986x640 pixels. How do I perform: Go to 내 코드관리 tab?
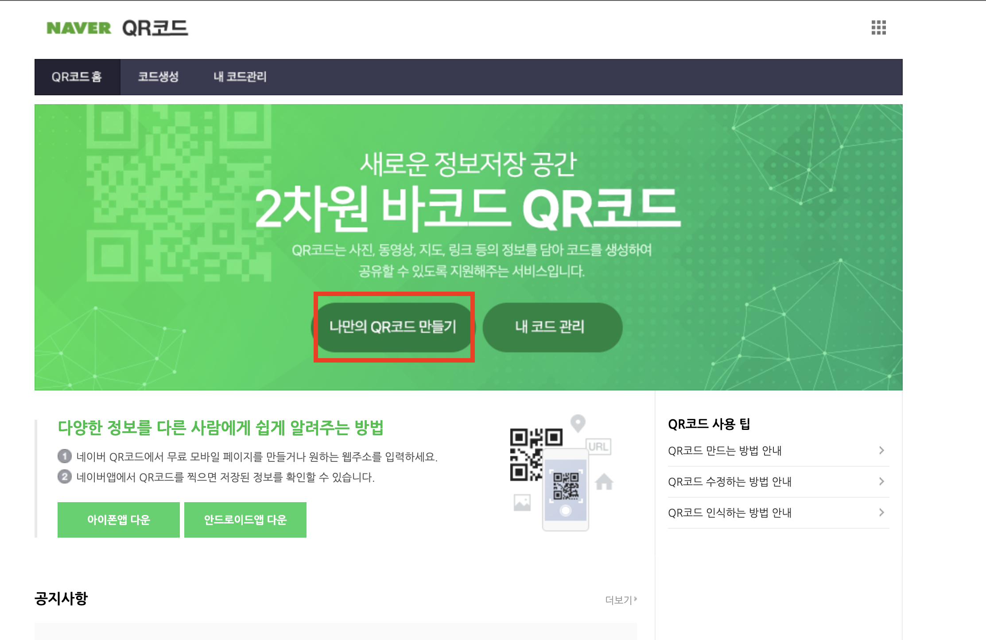click(x=240, y=77)
